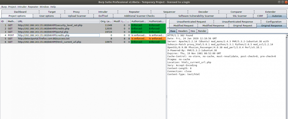Open the Window menu

tap(44, 7)
